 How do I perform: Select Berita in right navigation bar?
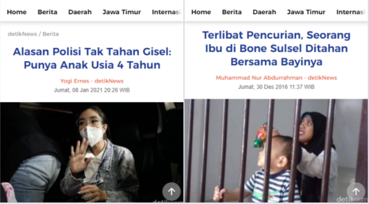[232, 12]
